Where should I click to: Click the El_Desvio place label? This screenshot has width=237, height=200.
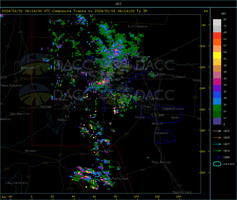61,100
